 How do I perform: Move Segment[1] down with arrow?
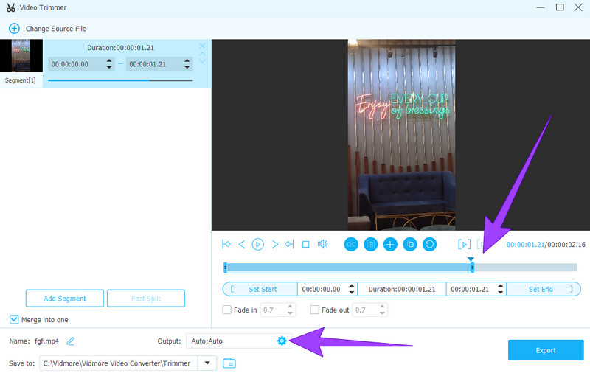[202, 61]
